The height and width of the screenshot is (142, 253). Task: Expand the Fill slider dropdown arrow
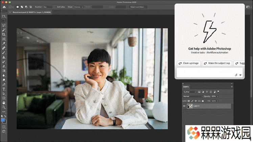[218, 101]
